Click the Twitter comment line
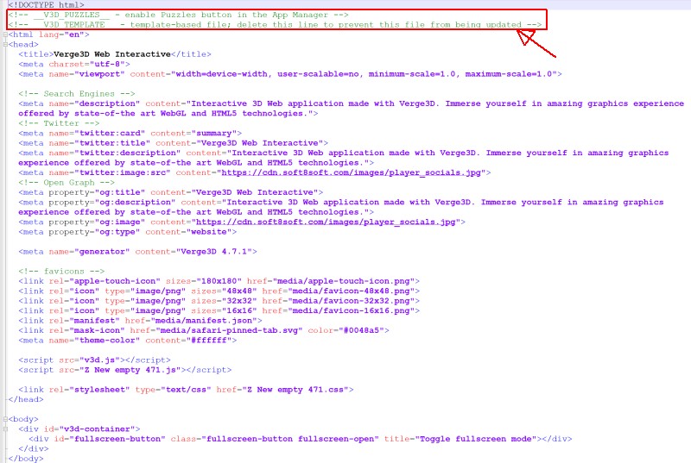Screen dimensions: 691x463 59,123
